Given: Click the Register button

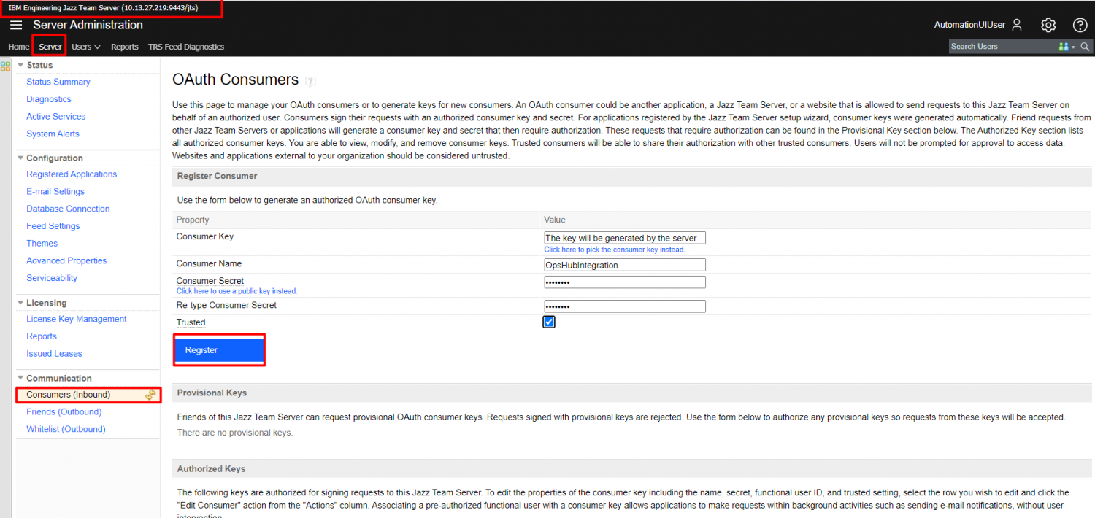Looking at the screenshot, I should click(x=218, y=350).
